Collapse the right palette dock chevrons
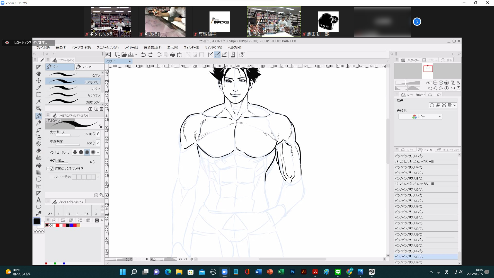The height and width of the screenshot is (278, 494). (x=459, y=54)
